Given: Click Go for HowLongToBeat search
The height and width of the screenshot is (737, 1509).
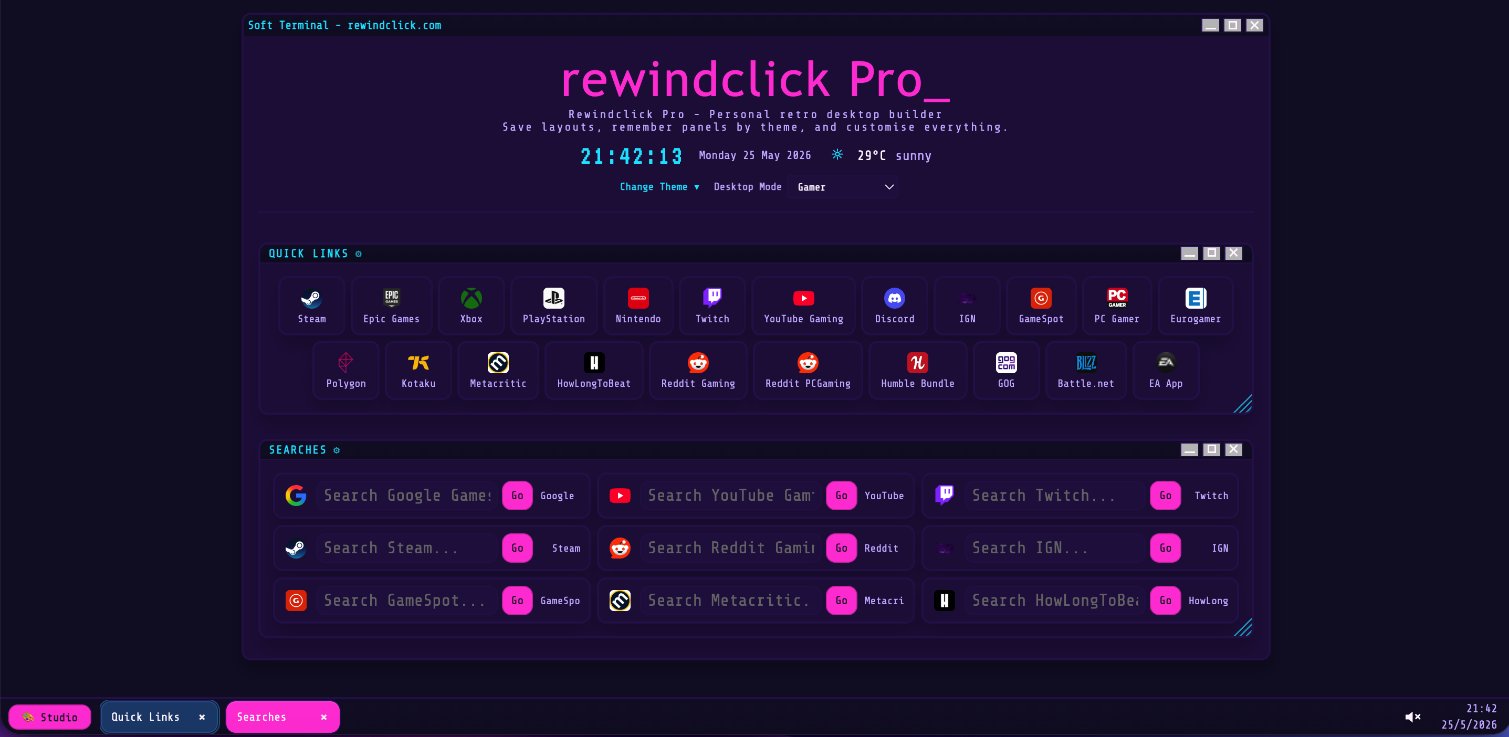Looking at the screenshot, I should (x=1166, y=601).
